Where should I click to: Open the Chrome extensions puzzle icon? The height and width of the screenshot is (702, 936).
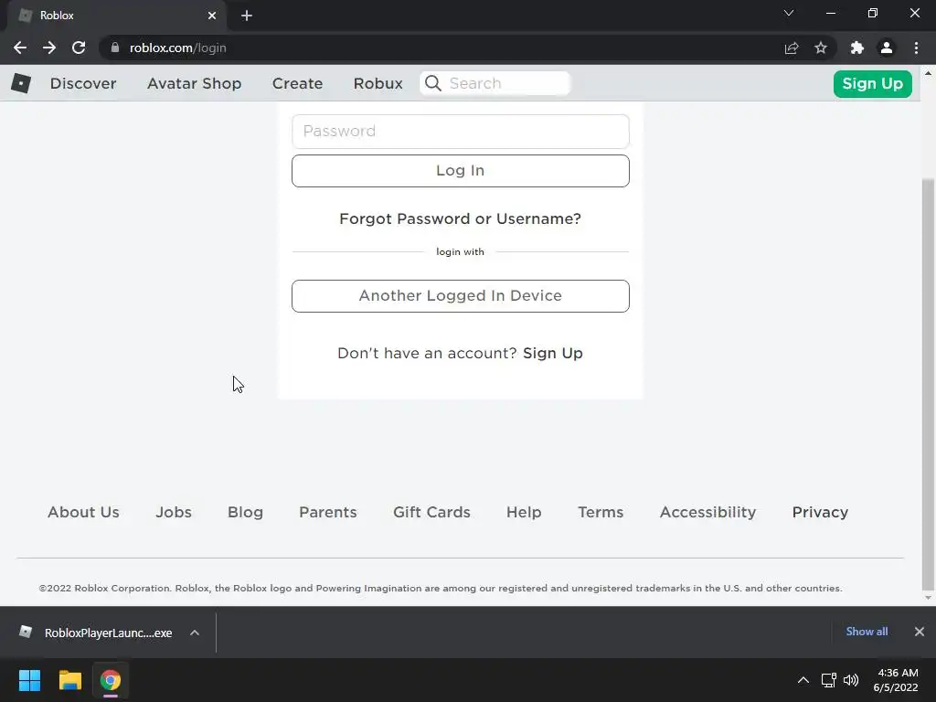point(857,48)
